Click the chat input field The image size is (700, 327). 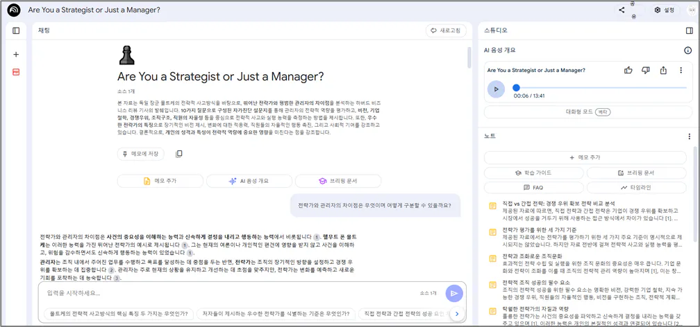click(x=230, y=293)
